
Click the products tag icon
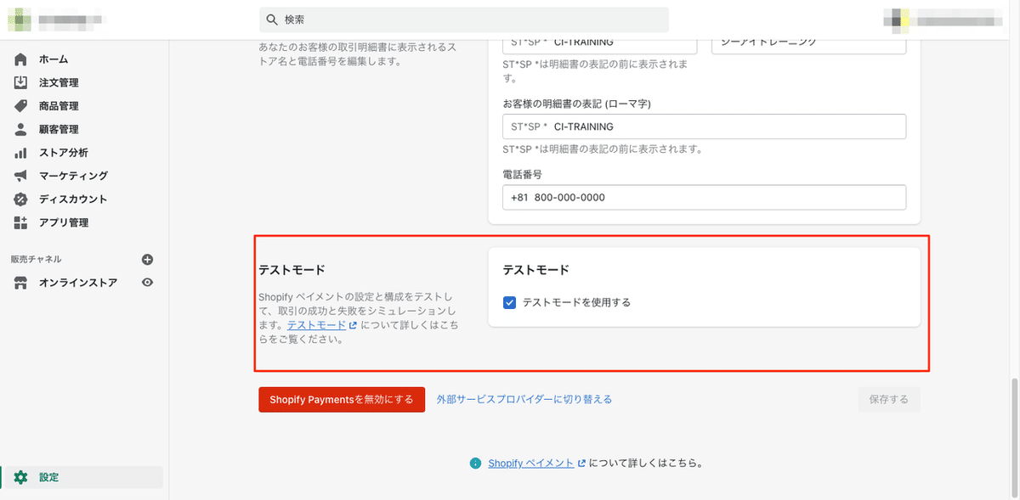click(20, 106)
